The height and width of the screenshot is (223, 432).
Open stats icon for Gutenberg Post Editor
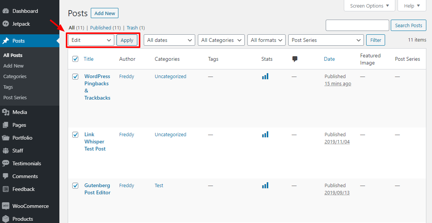tap(265, 186)
